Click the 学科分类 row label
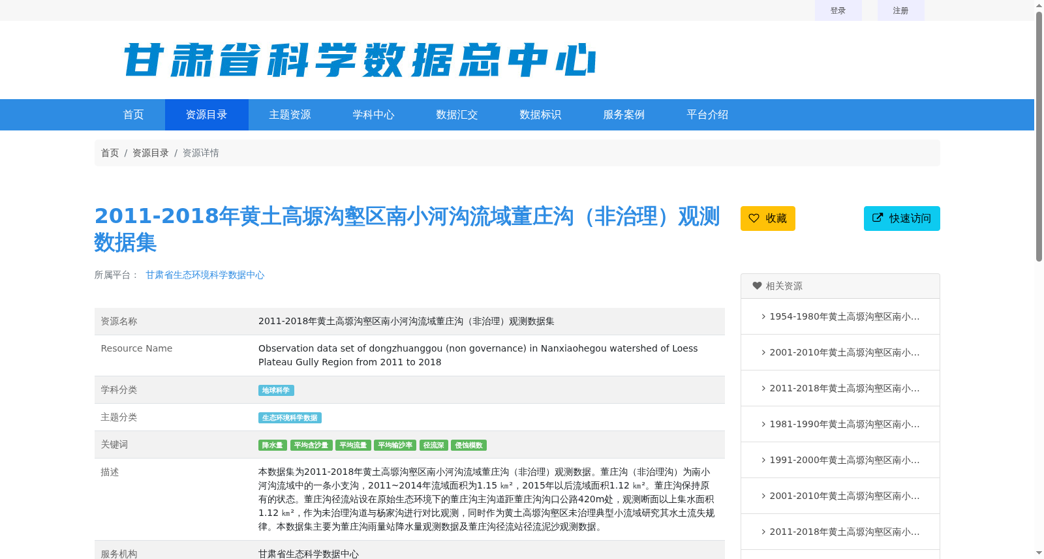The image size is (1044, 559). click(x=119, y=389)
